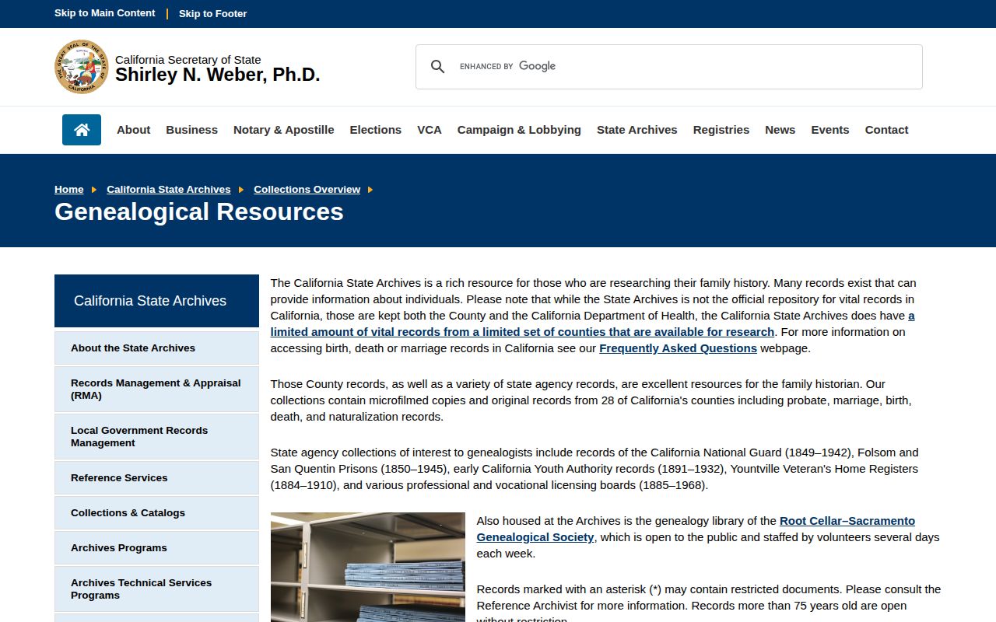Open the Campaign & Lobbying menu

coord(519,130)
